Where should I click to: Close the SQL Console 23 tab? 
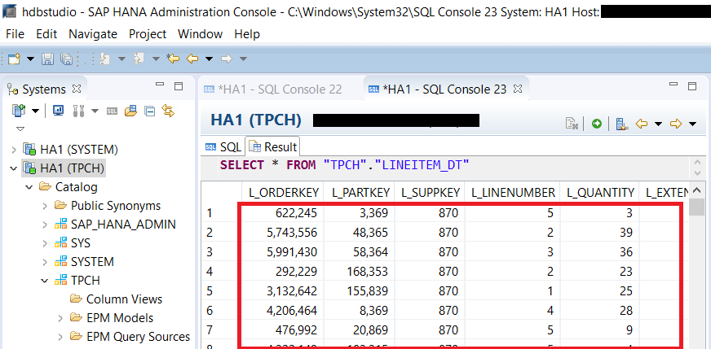point(518,89)
